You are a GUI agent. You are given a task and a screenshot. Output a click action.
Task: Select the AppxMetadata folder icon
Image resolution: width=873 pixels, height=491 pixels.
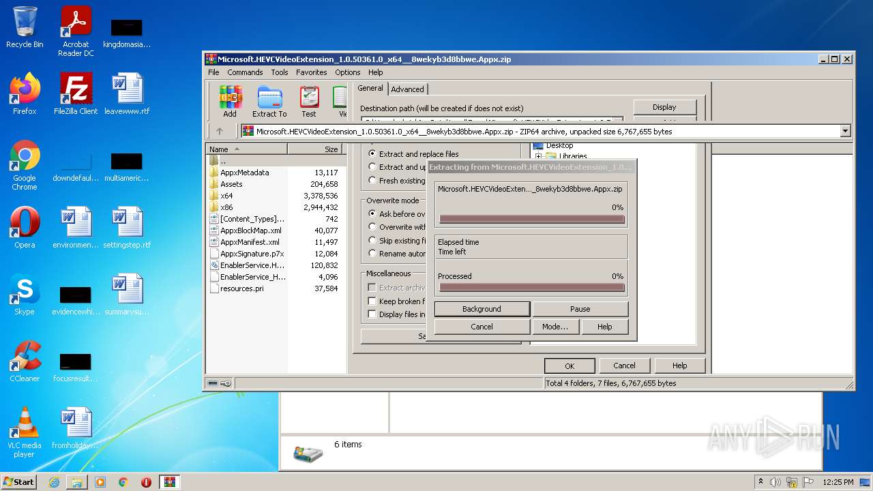[214, 173]
